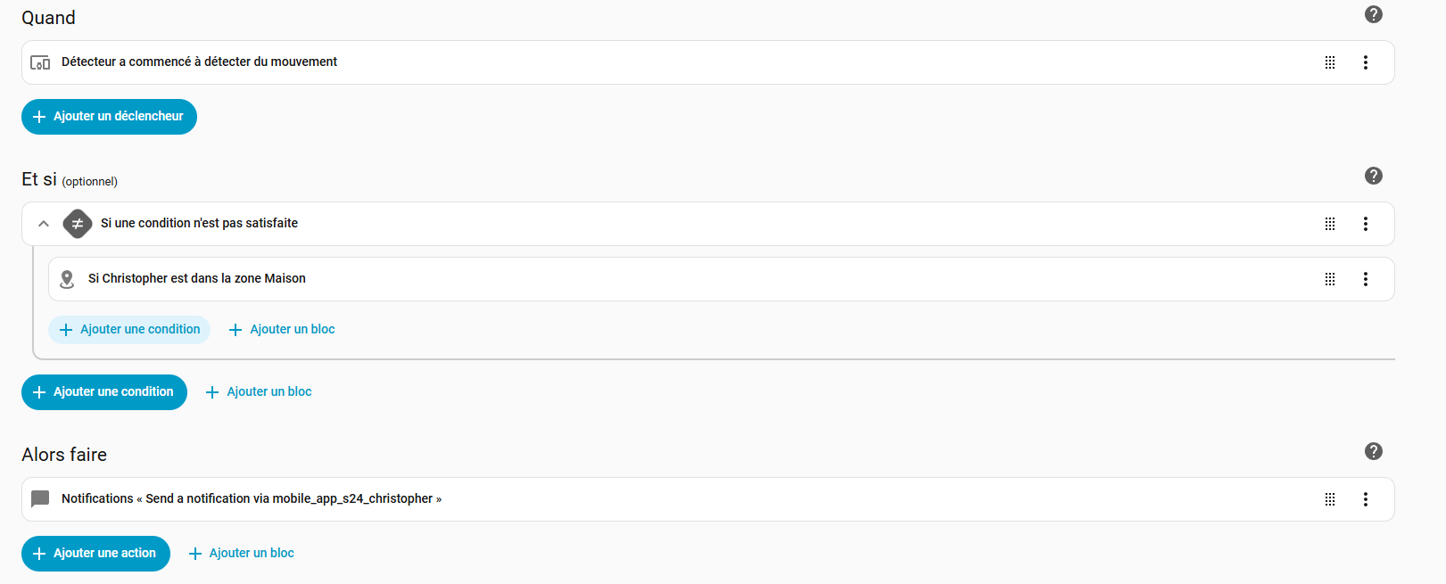Click drag handle on the Notifications action row
Screen dimensions: 1446x584
[x=1329, y=499]
